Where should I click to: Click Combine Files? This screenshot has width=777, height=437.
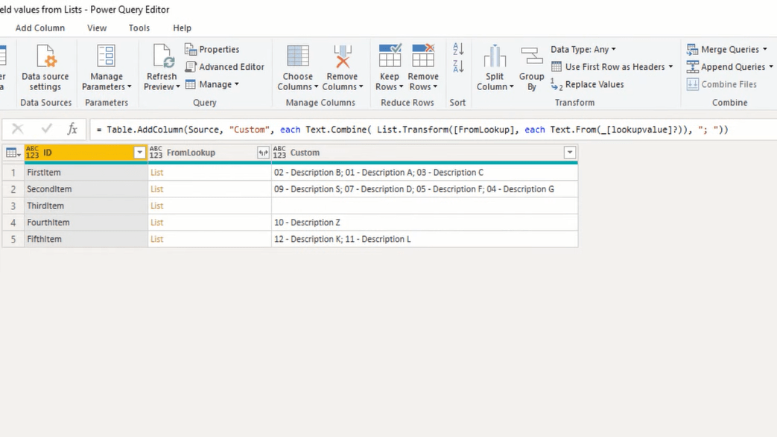click(721, 84)
